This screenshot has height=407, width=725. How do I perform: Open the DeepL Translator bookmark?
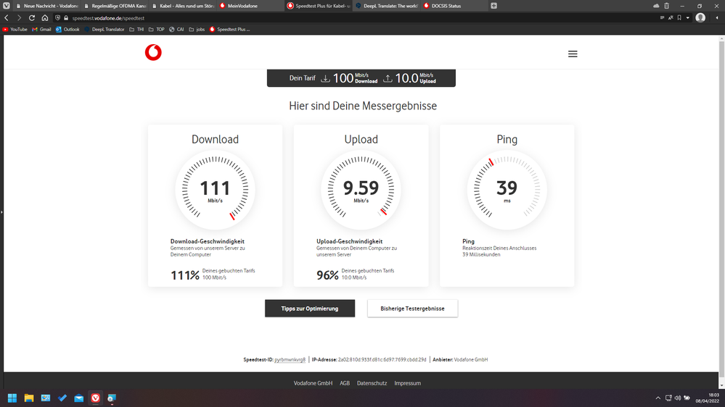(104, 29)
